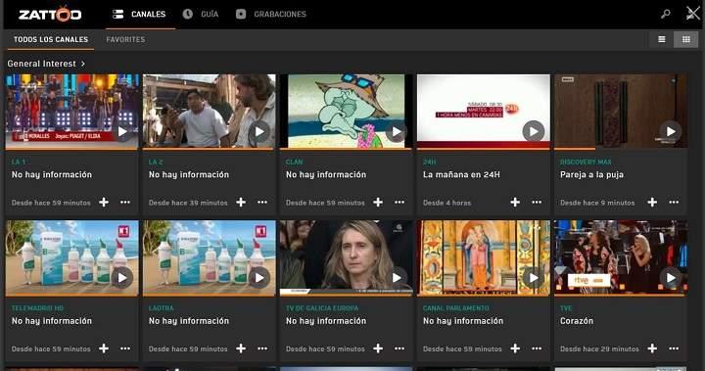Open the Grabaciones section
This screenshot has height=371, width=705.
pos(270,14)
